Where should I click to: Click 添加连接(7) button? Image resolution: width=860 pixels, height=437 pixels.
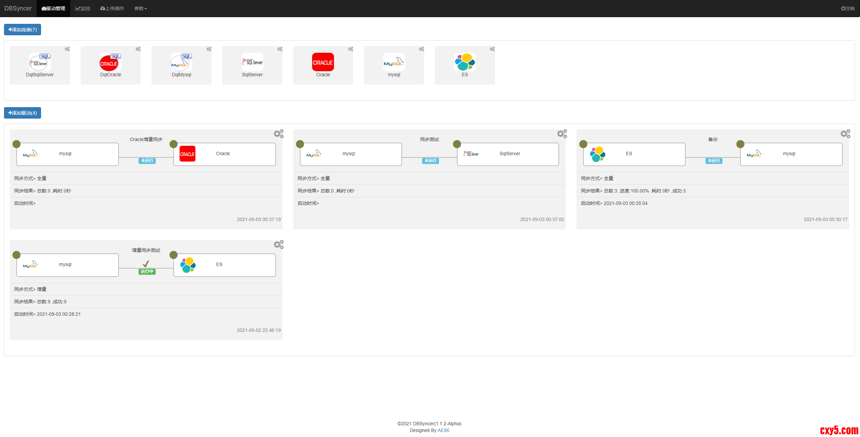tap(23, 30)
